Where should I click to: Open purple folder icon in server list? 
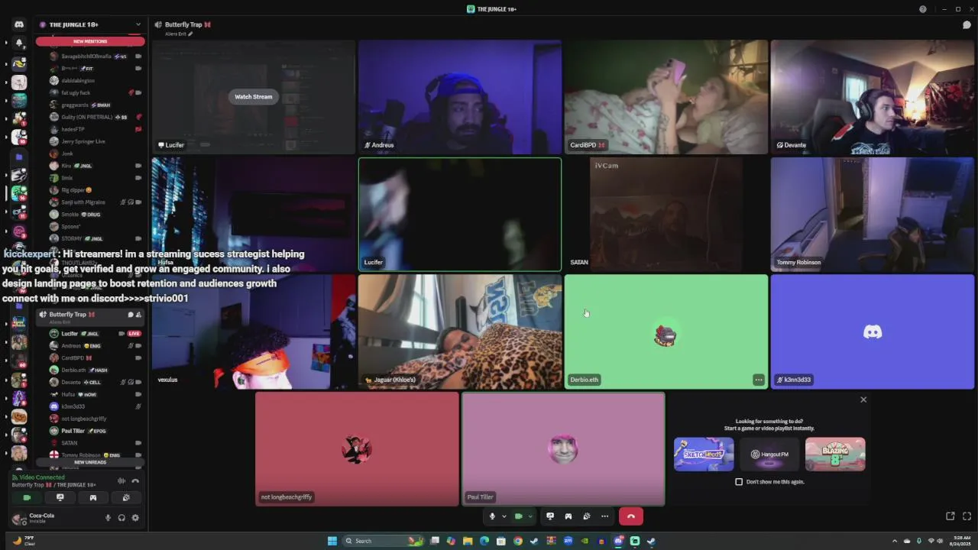[19, 157]
